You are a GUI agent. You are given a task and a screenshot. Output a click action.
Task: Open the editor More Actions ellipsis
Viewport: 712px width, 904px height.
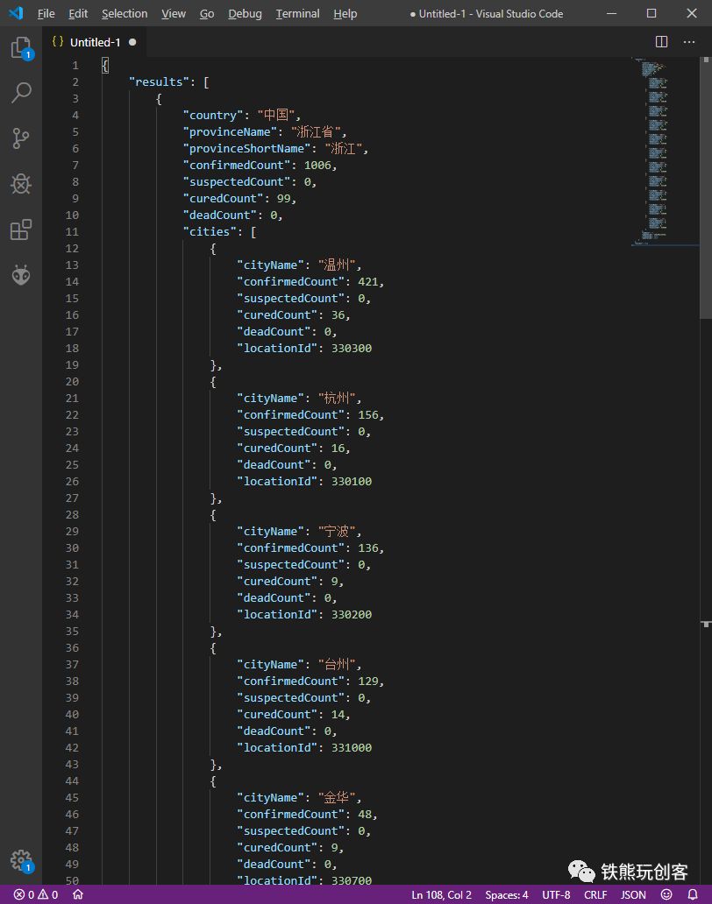tap(689, 42)
